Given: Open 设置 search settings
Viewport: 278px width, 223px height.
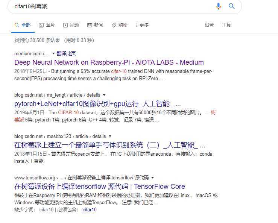Looking at the screenshot, I should tap(209, 25).
